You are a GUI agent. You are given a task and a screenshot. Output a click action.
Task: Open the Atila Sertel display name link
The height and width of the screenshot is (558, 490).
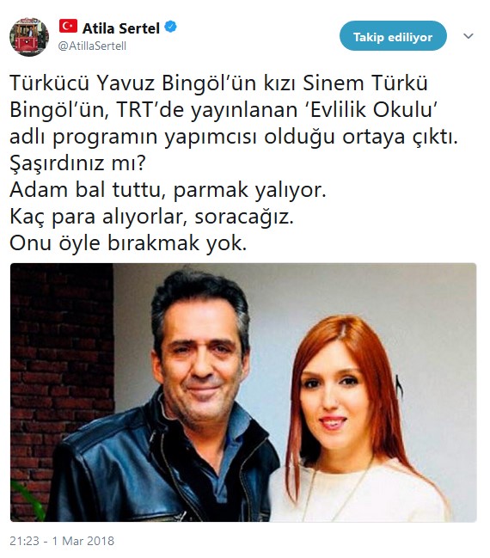(120, 28)
